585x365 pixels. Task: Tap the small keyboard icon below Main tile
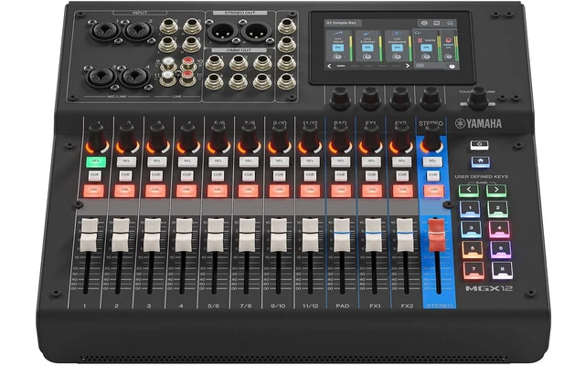pyautogui.click(x=420, y=66)
